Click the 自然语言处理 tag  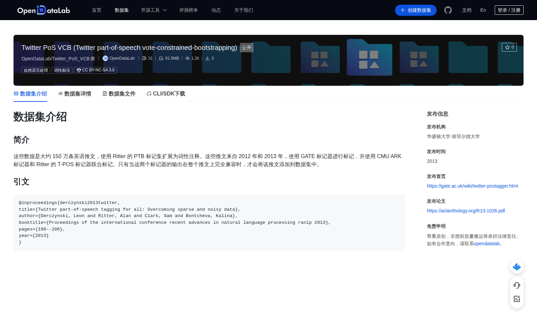(36, 70)
